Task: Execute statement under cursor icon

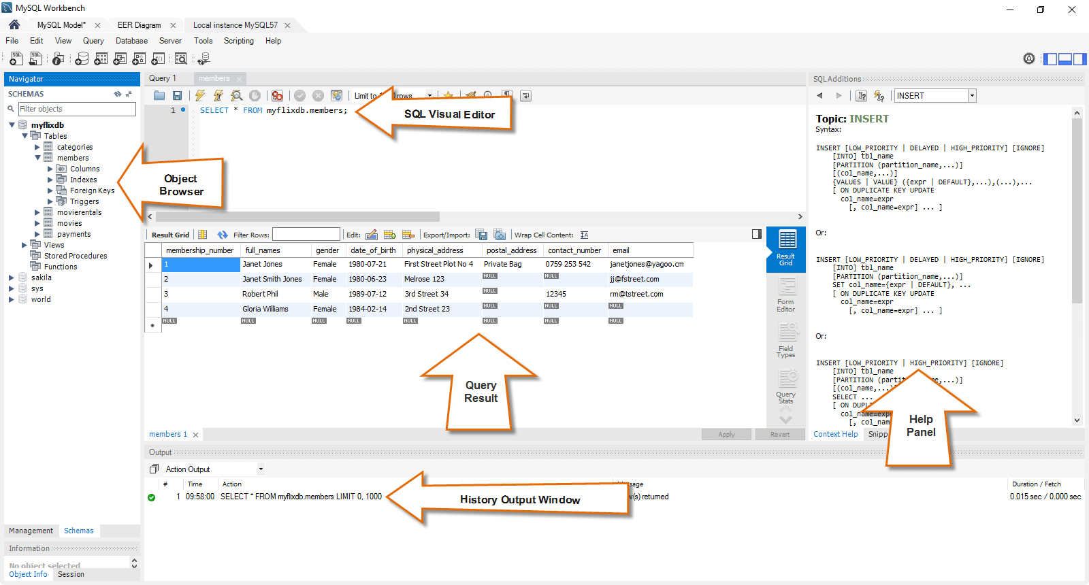Action: pos(218,96)
